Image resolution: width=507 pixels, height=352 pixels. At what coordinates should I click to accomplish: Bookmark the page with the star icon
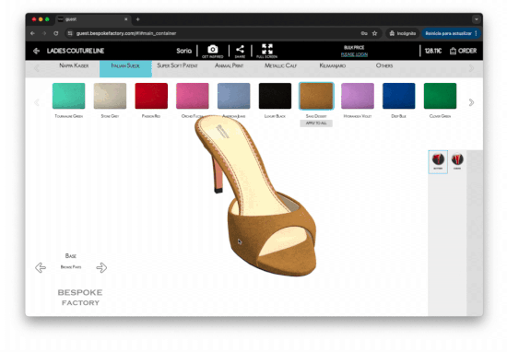374,33
